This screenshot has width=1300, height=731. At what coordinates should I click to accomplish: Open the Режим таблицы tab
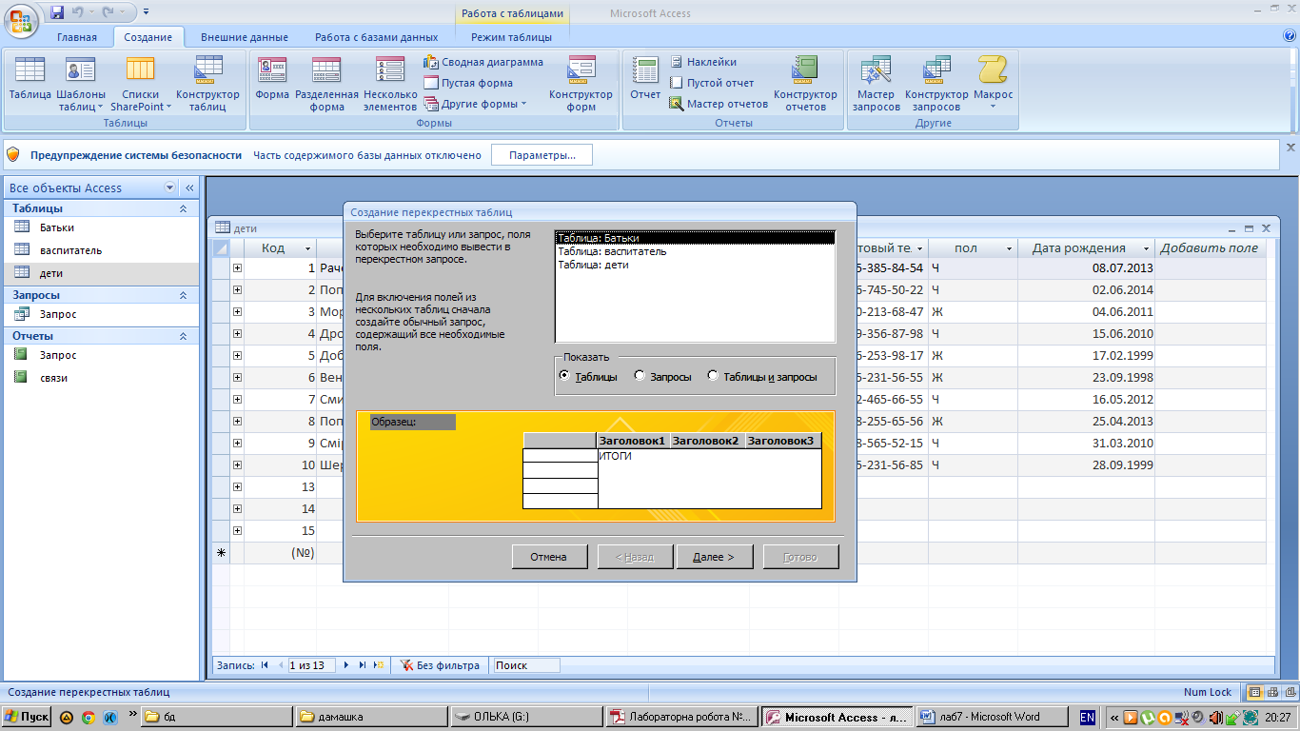(511, 37)
